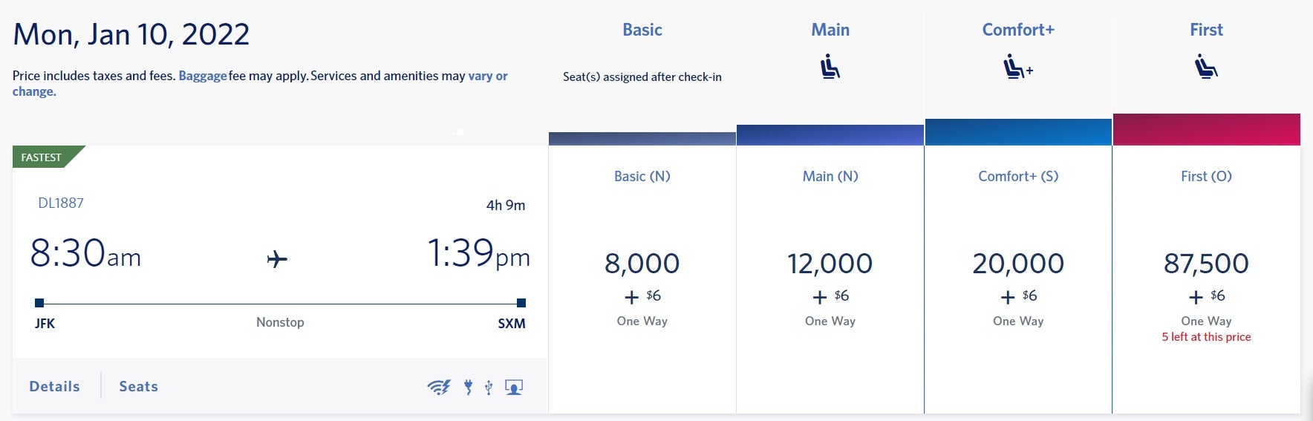Click the red First class color bar
Viewport: 1313px width, 421px height.
click(1206, 129)
